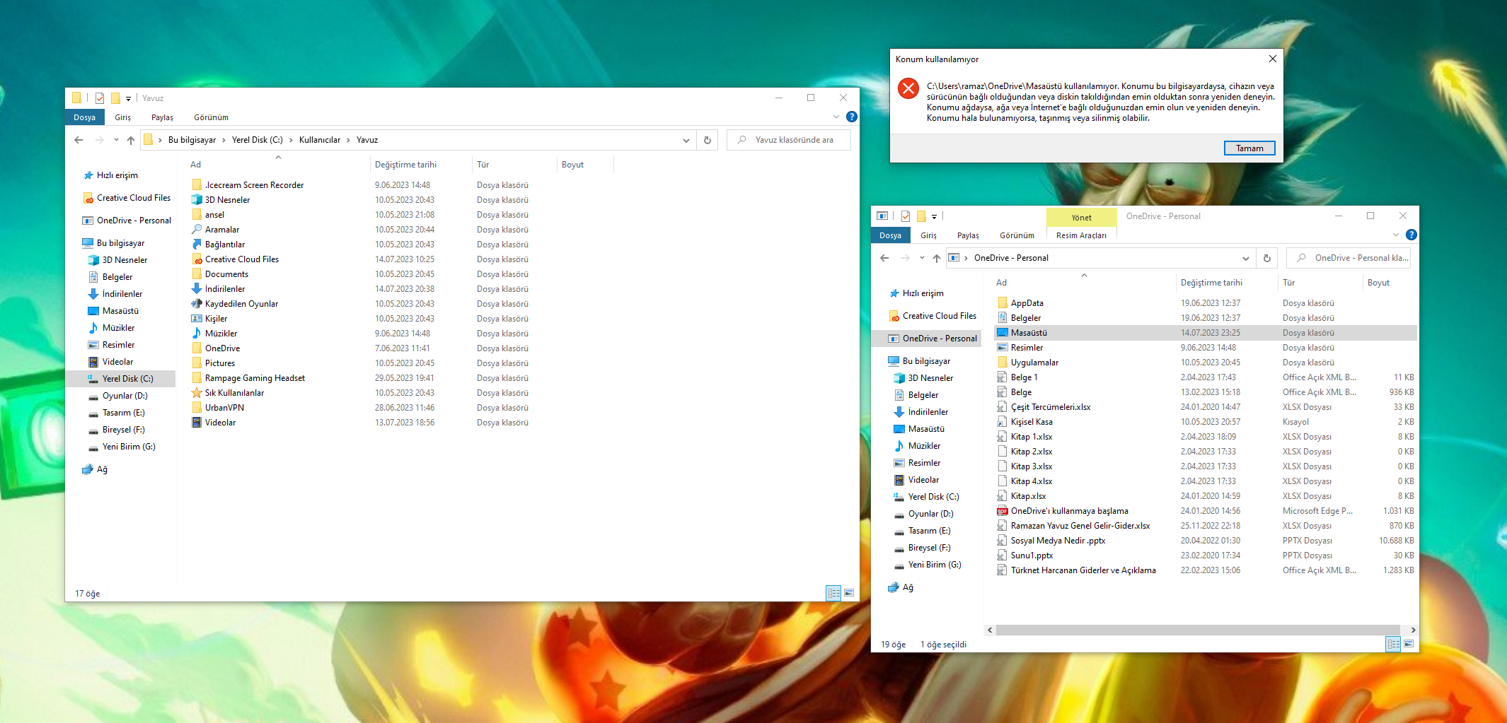Refresh the Yavuz folder view
Screen dimensions: 1507x723
coord(708,140)
